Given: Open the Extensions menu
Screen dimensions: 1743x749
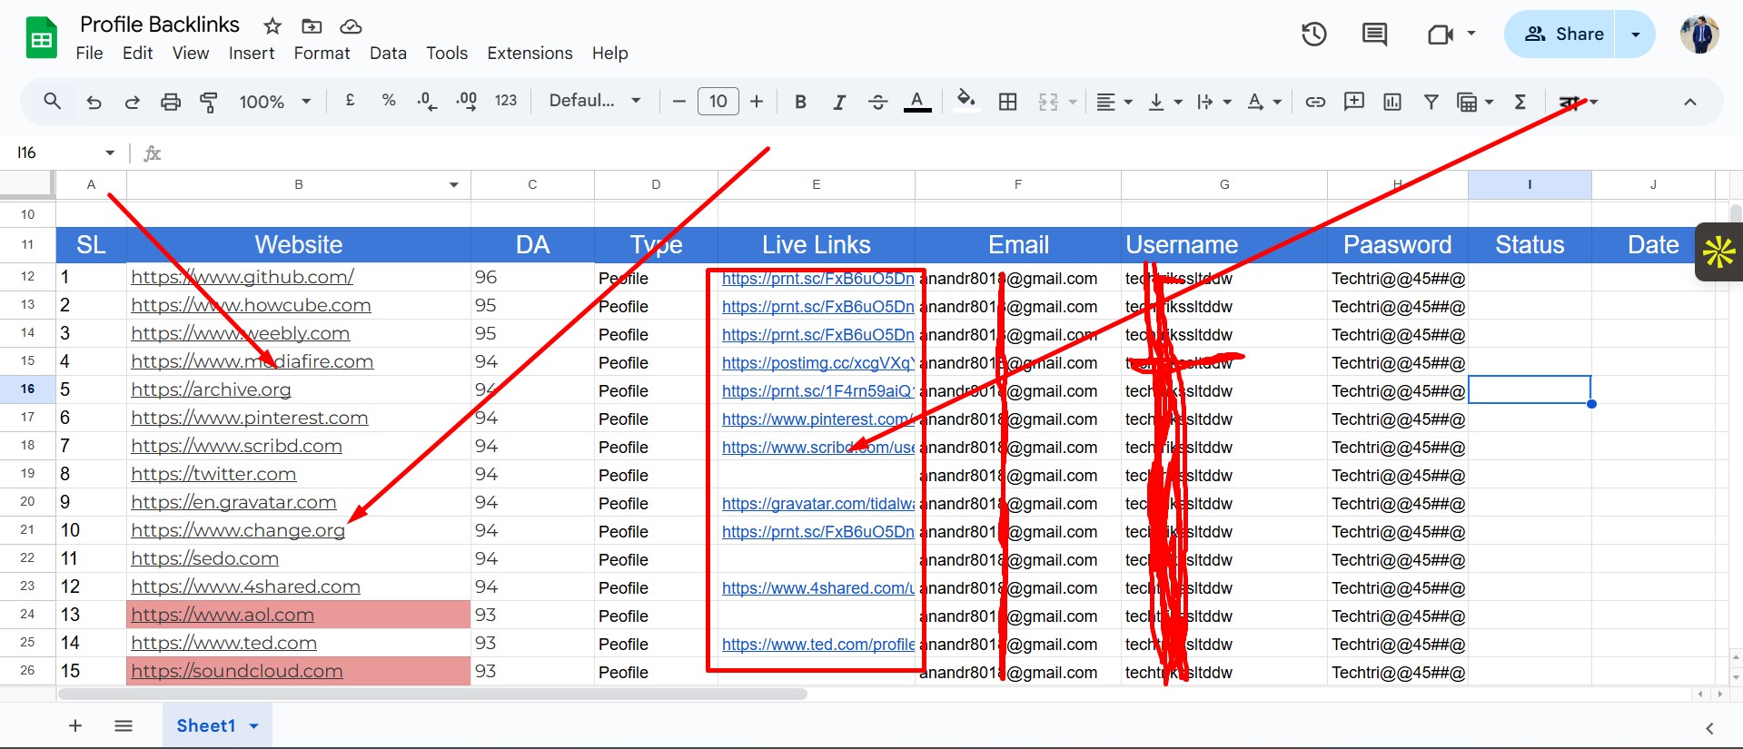Looking at the screenshot, I should [530, 54].
